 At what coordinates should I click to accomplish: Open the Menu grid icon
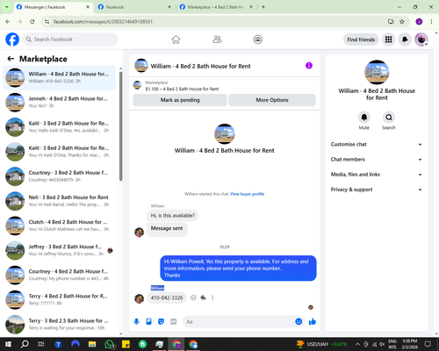pyautogui.click(x=388, y=39)
